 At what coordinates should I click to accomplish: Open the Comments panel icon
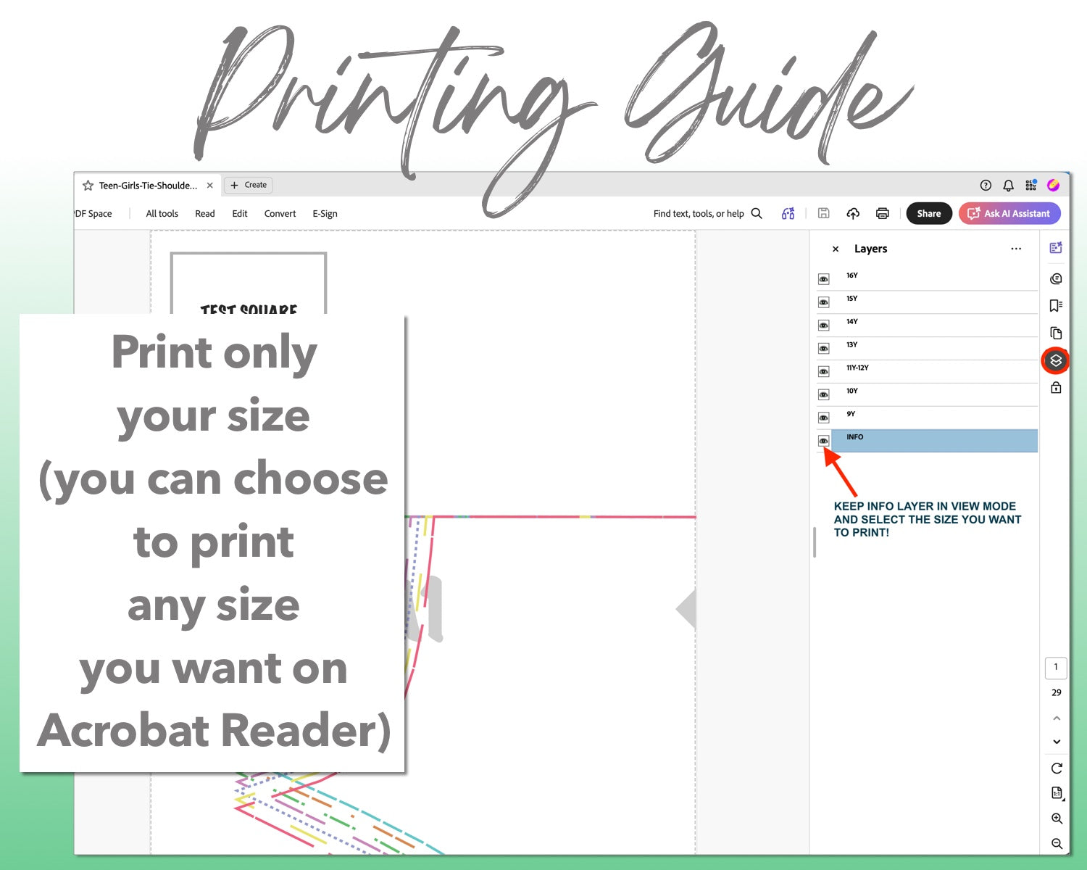pos(1056,279)
